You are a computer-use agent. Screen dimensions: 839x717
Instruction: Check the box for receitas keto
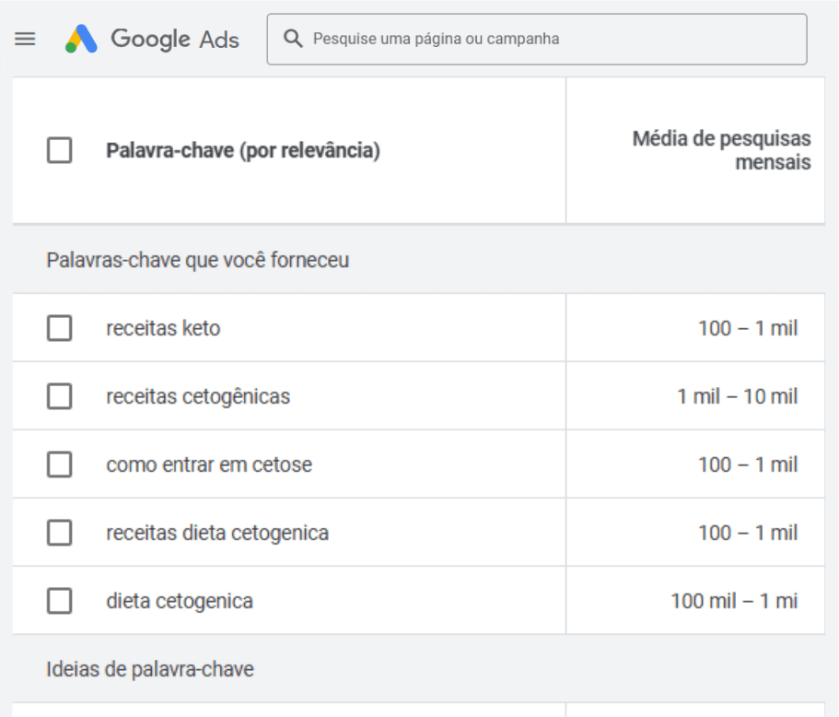pyautogui.click(x=60, y=328)
